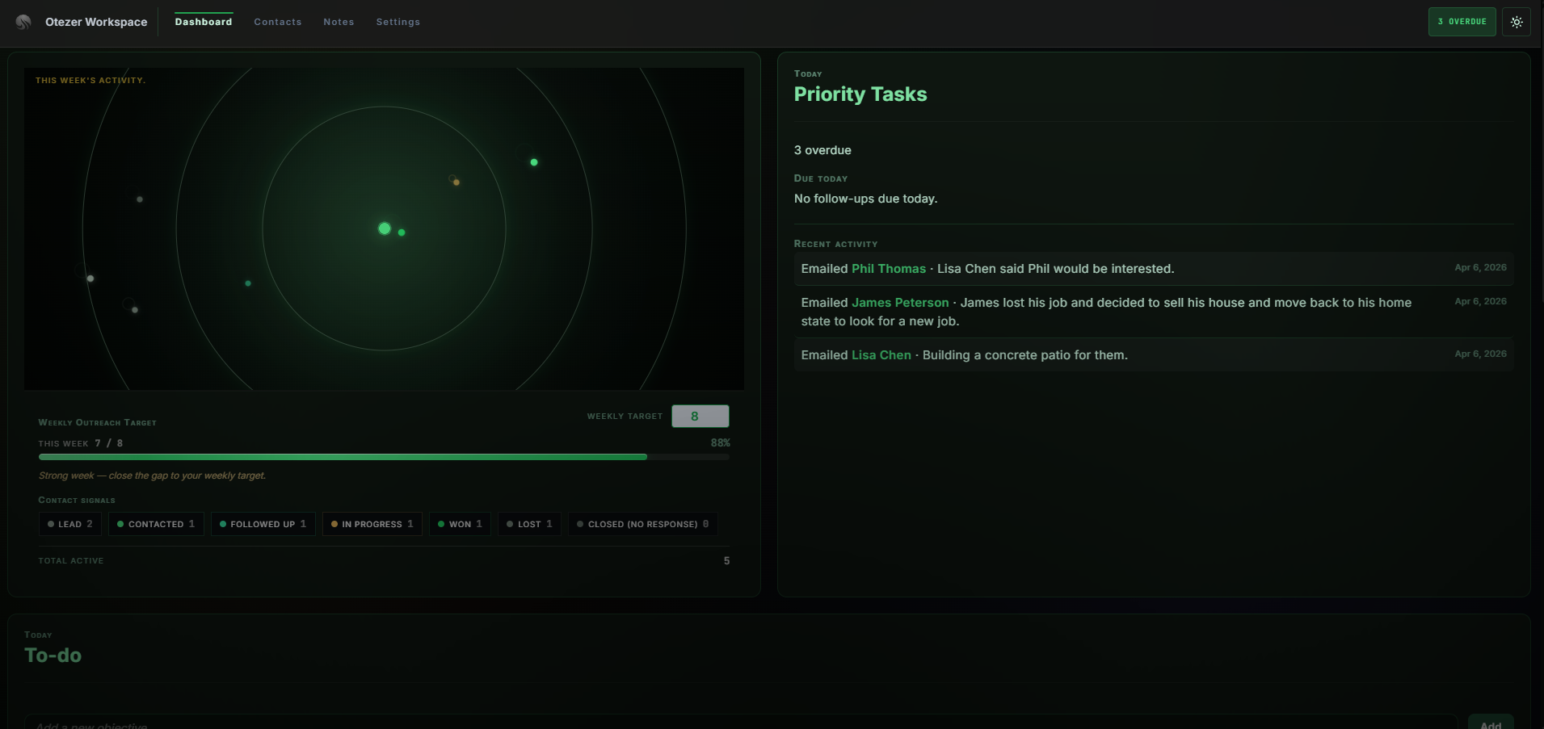Select the Lead contact signal chip

pyautogui.click(x=70, y=524)
